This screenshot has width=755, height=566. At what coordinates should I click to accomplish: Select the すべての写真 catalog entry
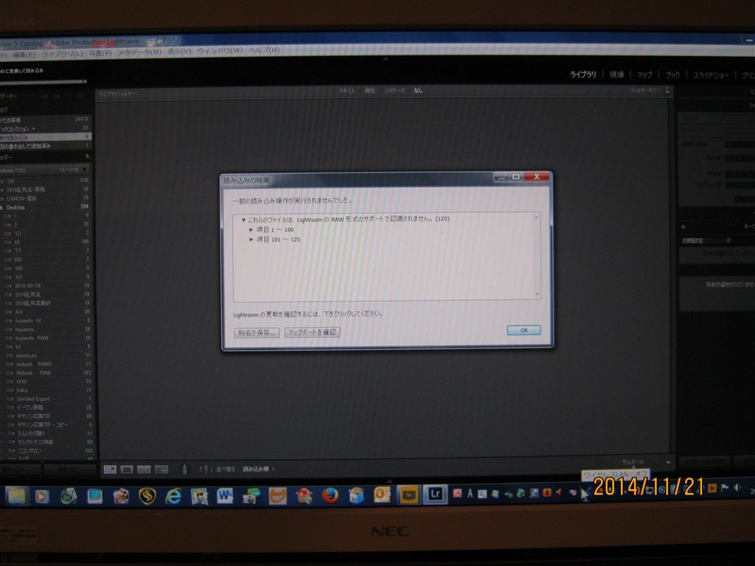click(x=45, y=120)
